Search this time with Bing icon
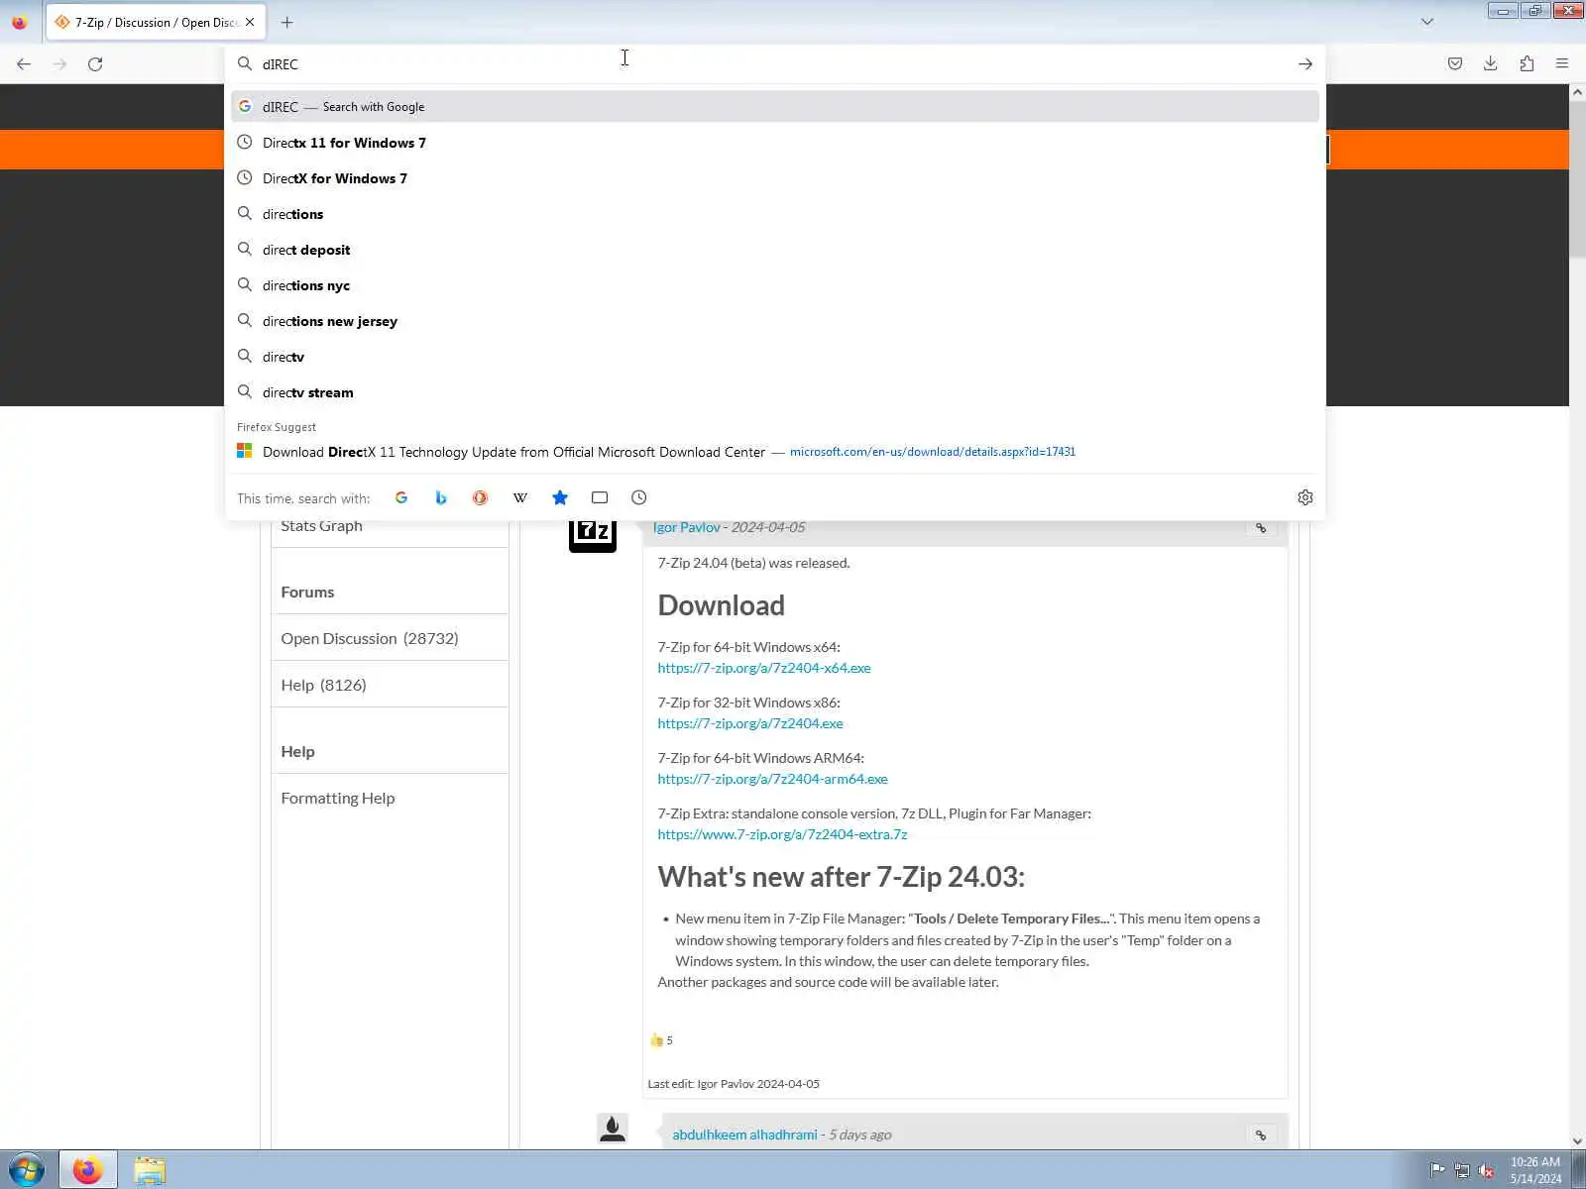Viewport: 1586px width, 1189px height. (441, 497)
